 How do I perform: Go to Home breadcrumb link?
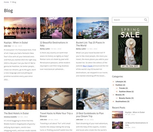point(6,2)
